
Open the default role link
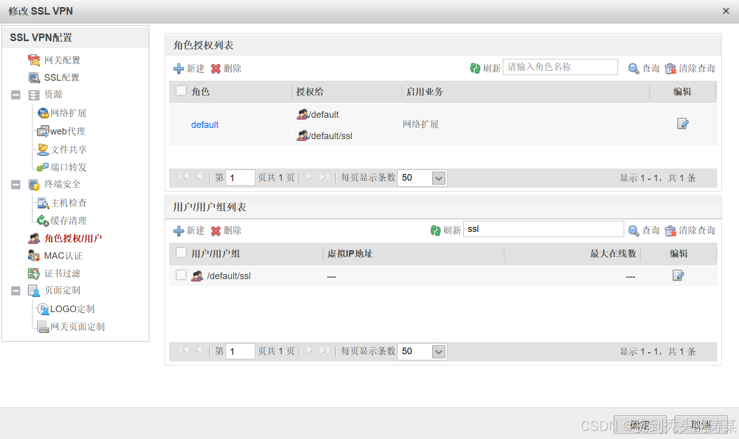click(x=205, y=125)
